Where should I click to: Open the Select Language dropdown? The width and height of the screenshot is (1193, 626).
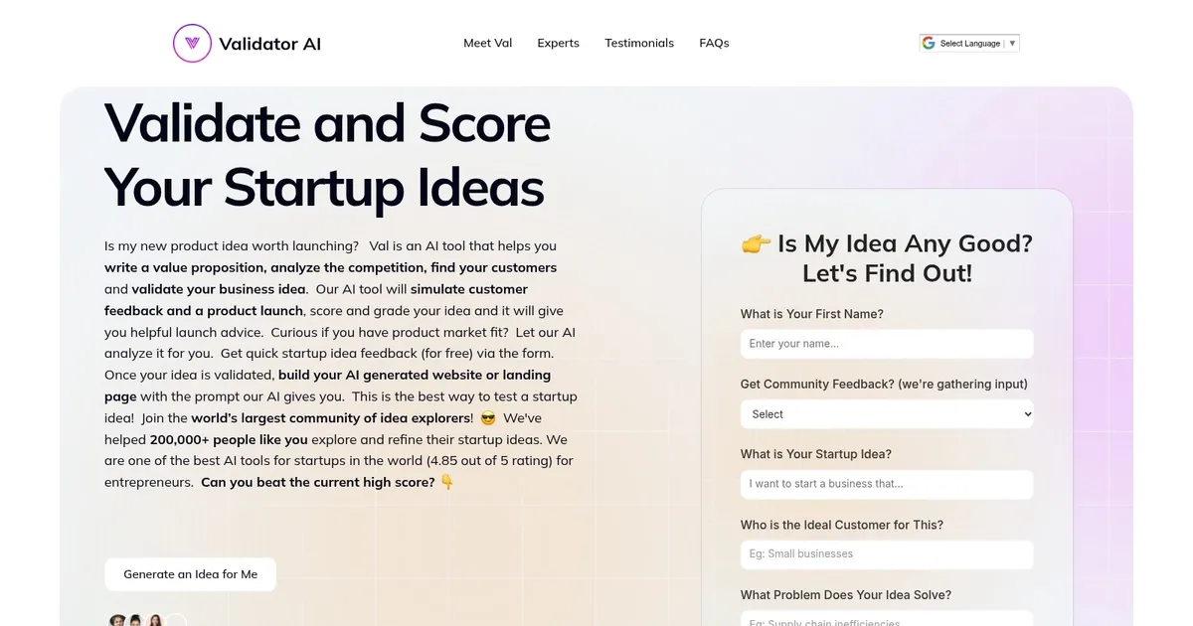click(x=969, y=43)
